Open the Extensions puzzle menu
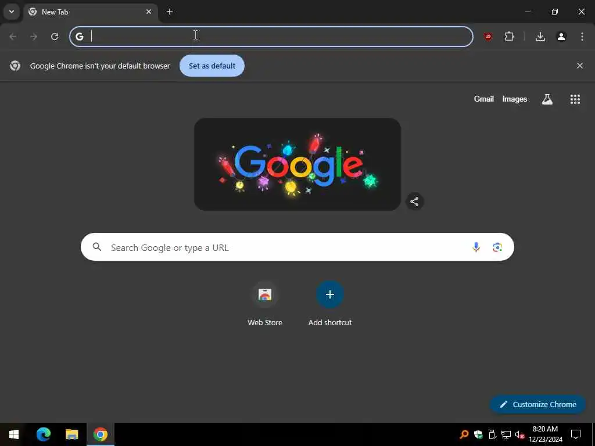Screen dimensions: 595x446 pos(509,37)
